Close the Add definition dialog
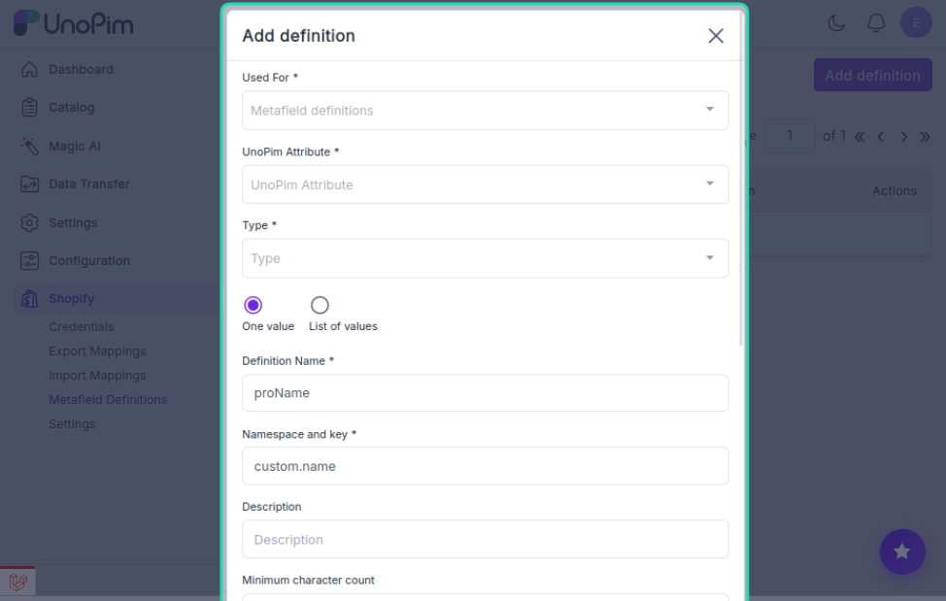Screen dimensions: 946x601 716,36
